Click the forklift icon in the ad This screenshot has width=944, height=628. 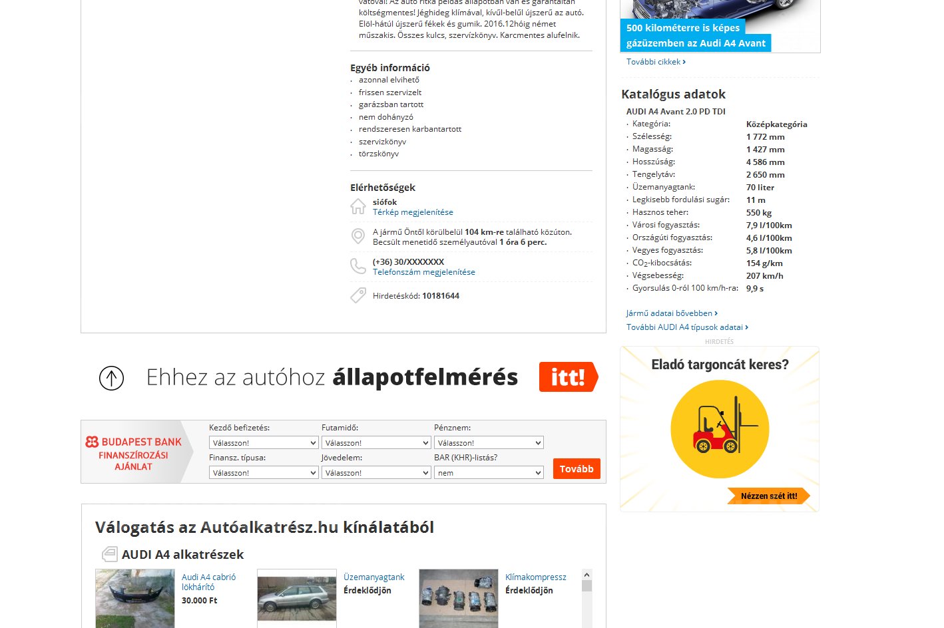click(719, 429)
